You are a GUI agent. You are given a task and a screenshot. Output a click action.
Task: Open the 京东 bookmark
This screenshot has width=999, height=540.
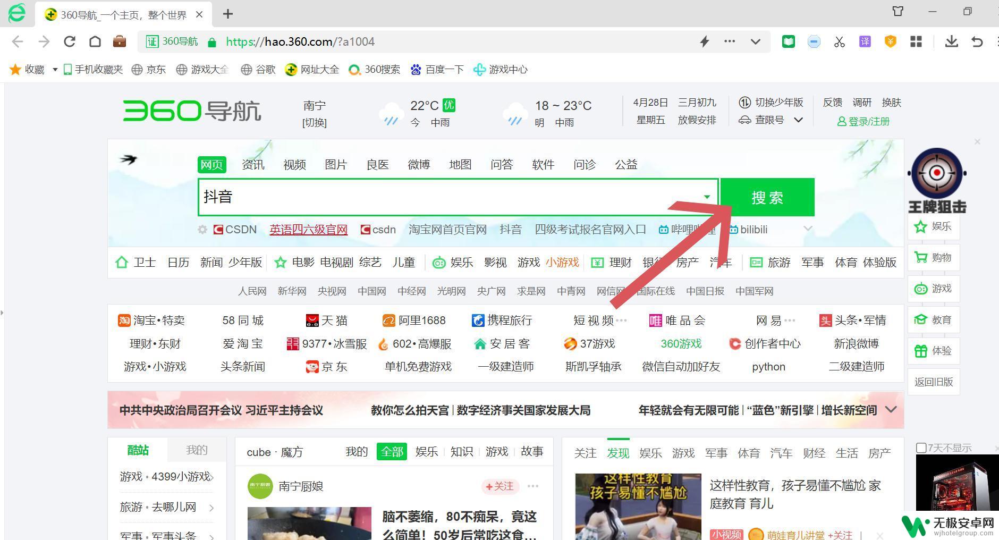click(x=149, y=70)
